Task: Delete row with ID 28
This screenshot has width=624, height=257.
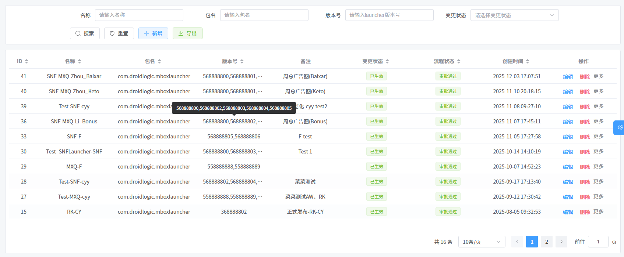Action: pyautogui.click(x=585, y=182)
